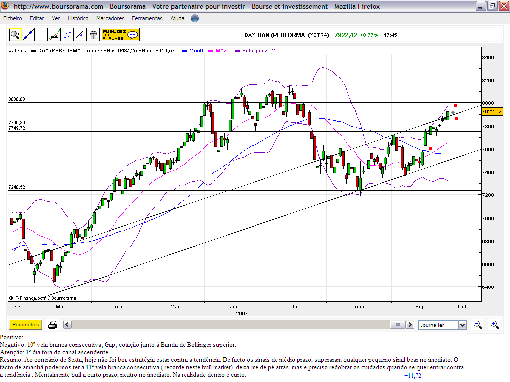Click the Paramètres button
The image size is (510, 382).
tap(26, 324)
